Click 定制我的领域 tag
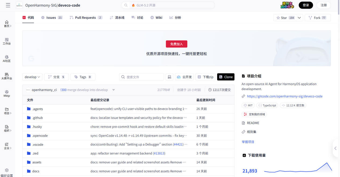Viewport: 340px width, 177px height. 254,114
